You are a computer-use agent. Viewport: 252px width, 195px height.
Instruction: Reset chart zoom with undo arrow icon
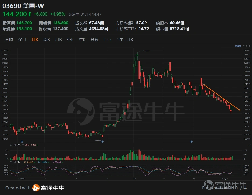244,46
